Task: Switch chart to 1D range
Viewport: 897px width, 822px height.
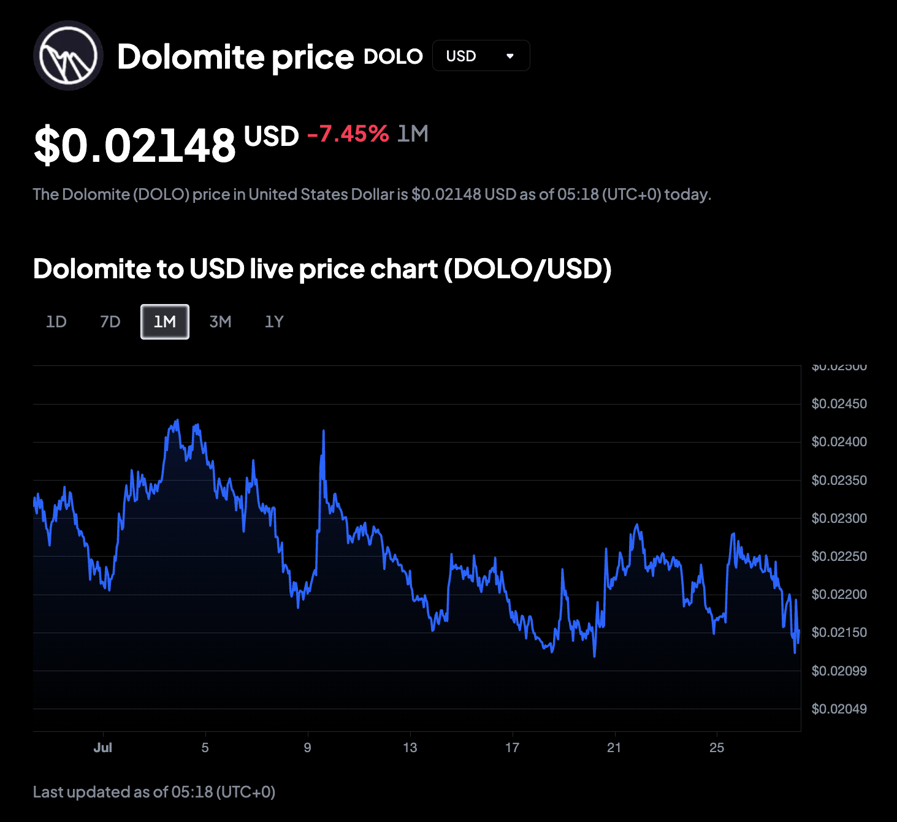Action: 56,322
